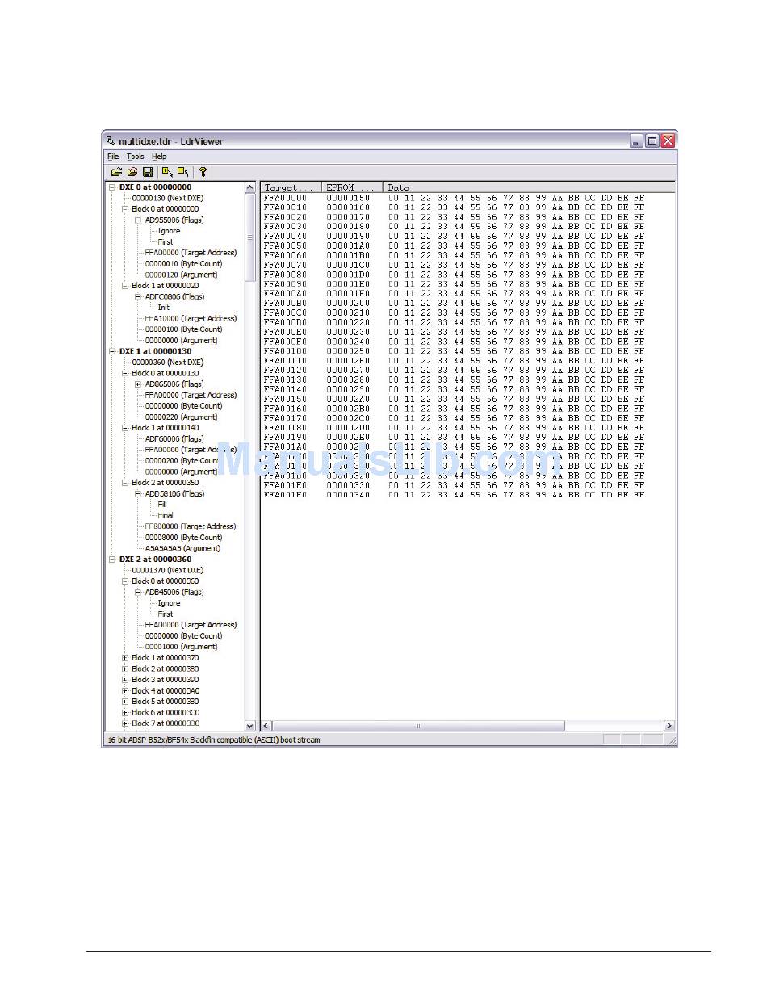Screen dimensions: 767x1006
Task: Expand Block 6 at 000003C0
Action: point(125,712)
